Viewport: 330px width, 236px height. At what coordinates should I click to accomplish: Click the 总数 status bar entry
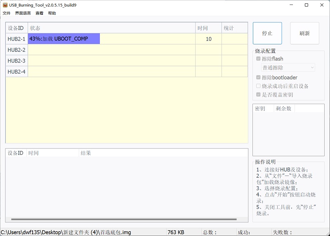click(x=210, y=232)
